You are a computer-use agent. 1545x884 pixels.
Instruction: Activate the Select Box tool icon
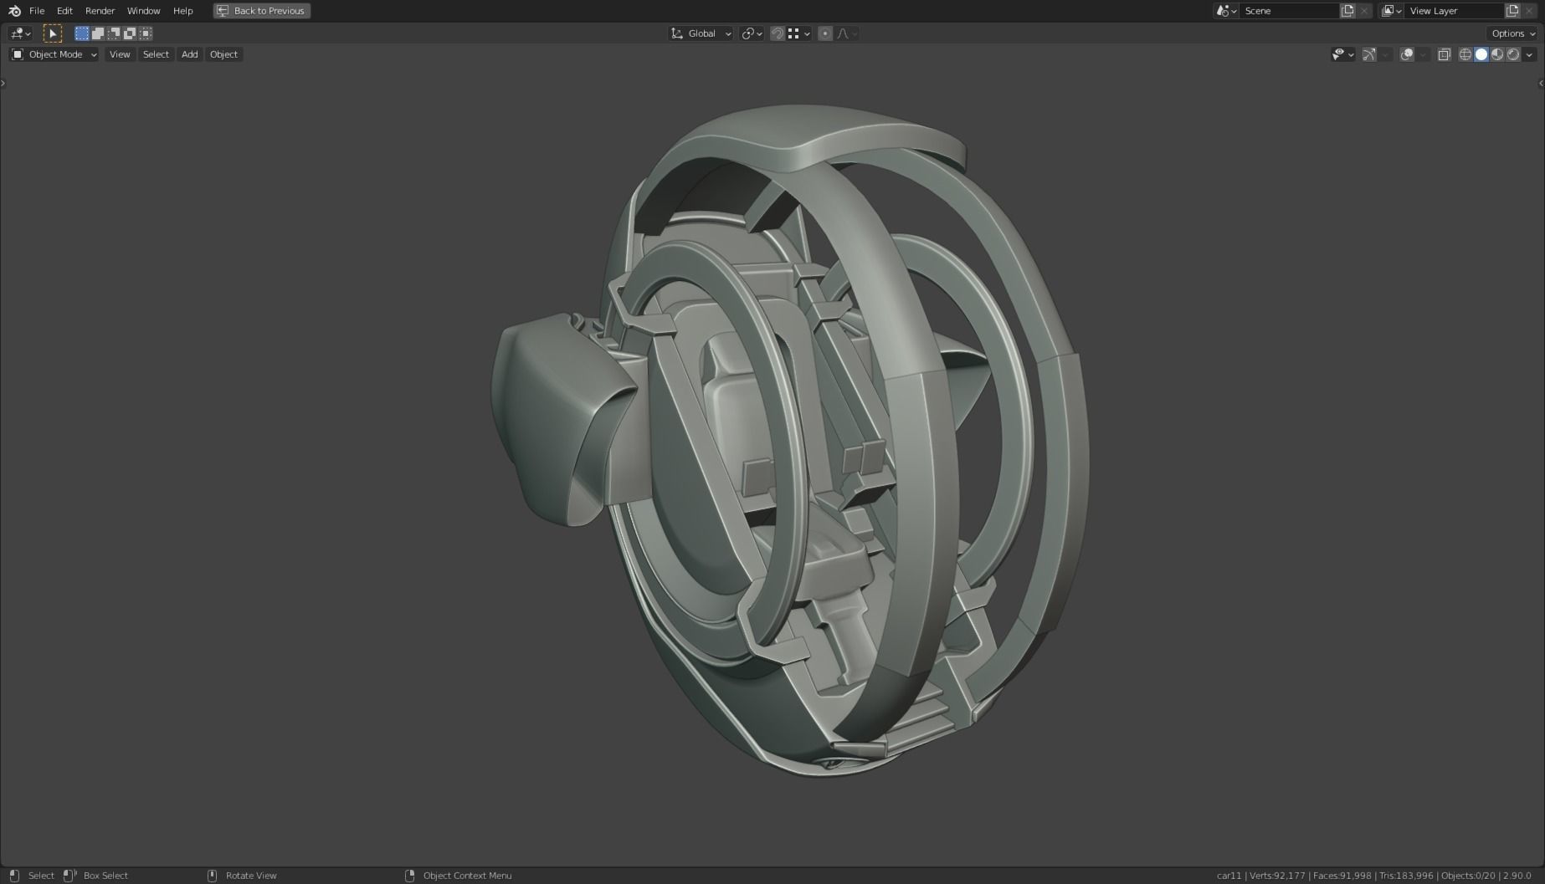pyautogui.click(x=53, y=33)
